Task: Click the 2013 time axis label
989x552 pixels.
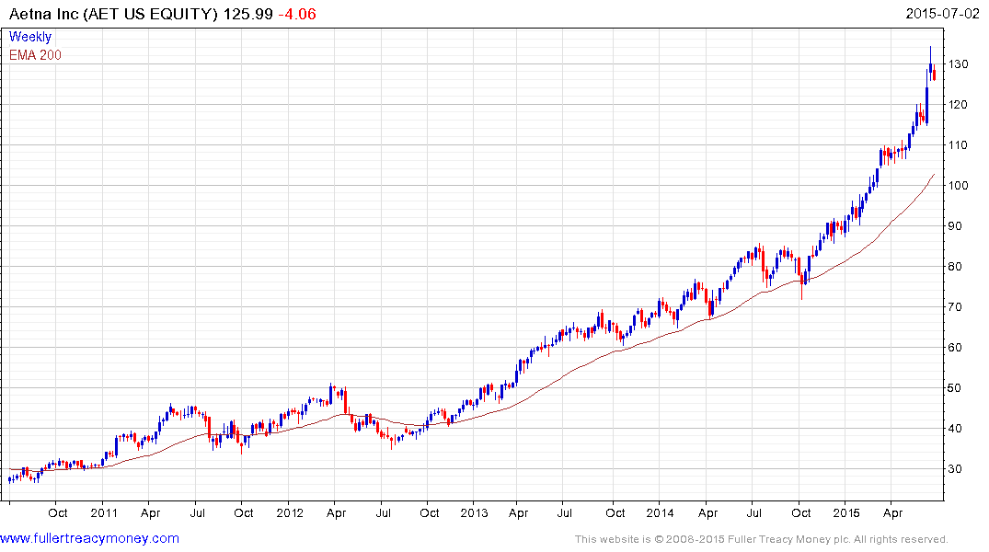Action: point(475,512)
